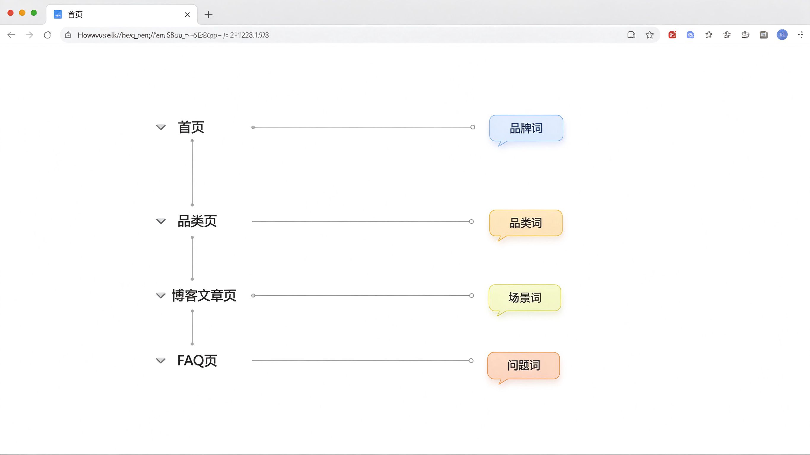Open the blue extension icon

[690, 35]
